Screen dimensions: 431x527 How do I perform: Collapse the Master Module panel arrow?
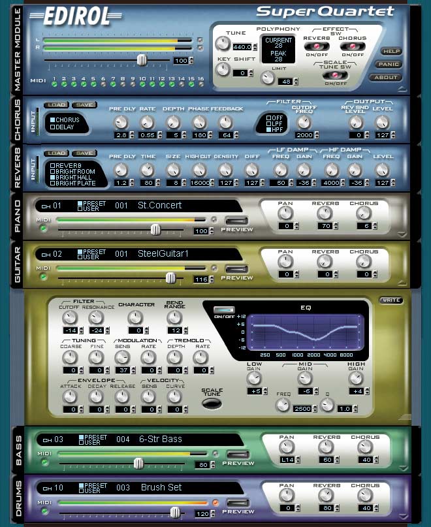point(402,89)
